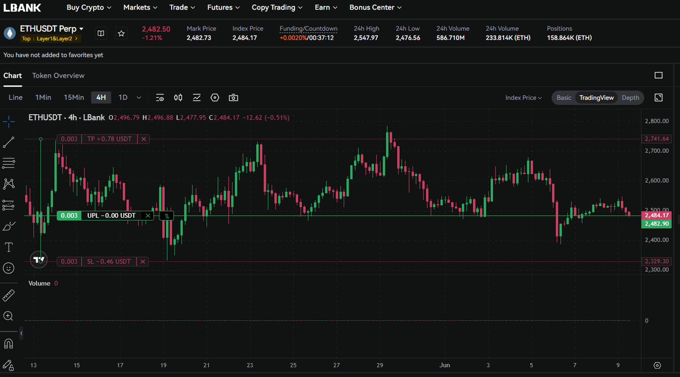The height and width of the screenshot is (377, 680).
Task: Activate the magnet snap mode
Action: point(8,344)
